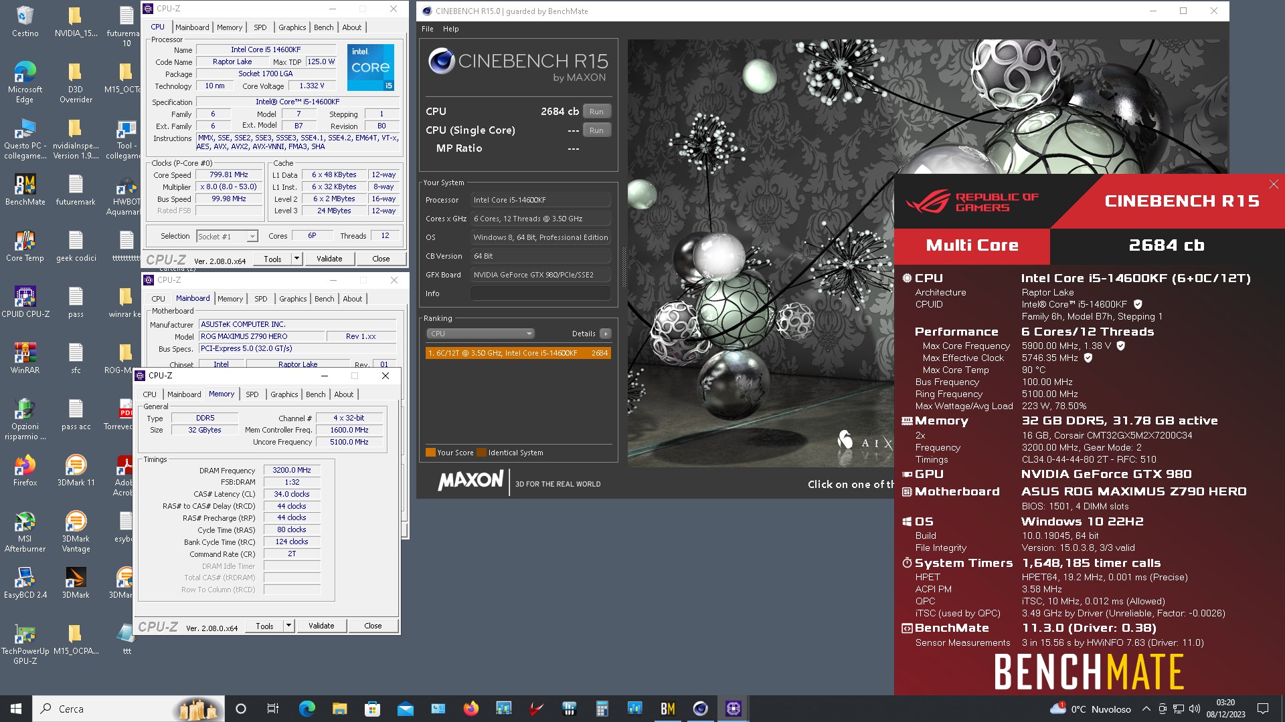Open the Calculator icon on the taskbar

[602, 709]
